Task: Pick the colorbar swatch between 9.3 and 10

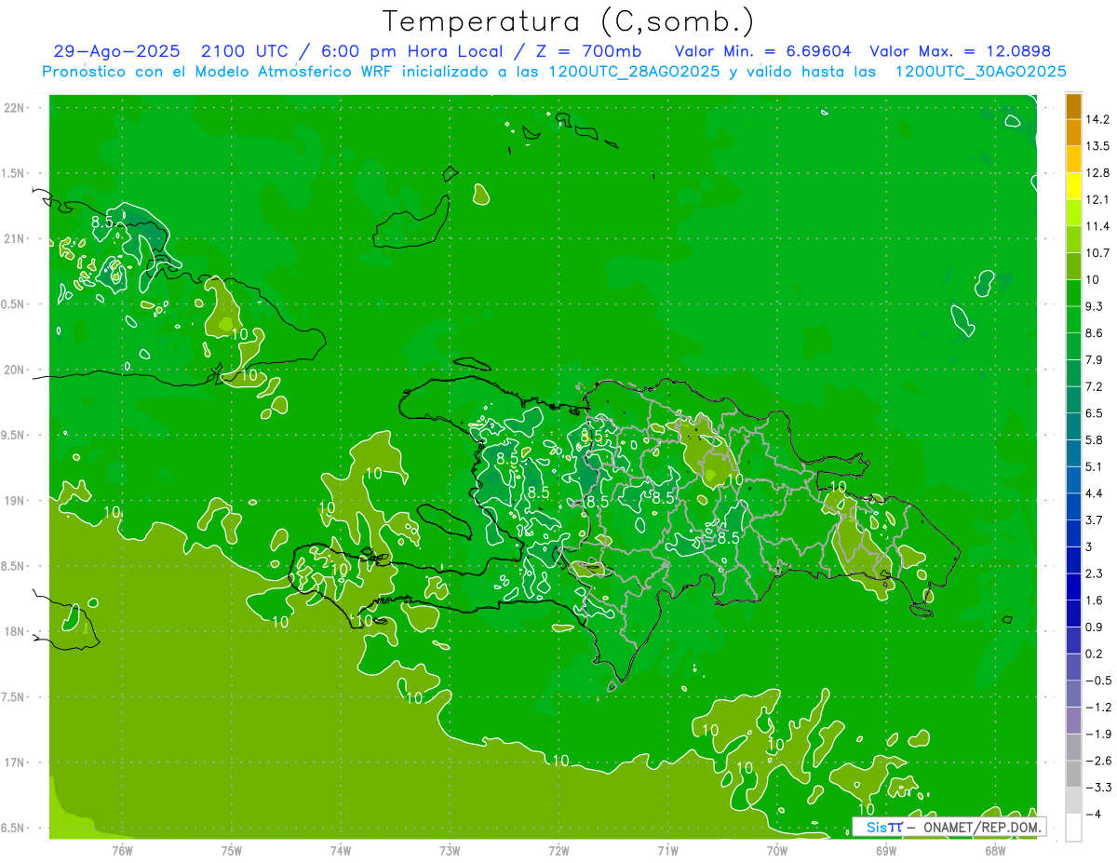Action: tap(1073, 293)
